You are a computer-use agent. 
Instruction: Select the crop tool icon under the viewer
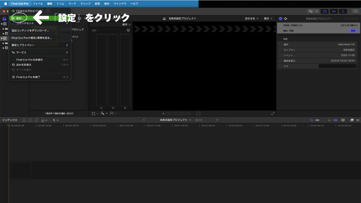93,113
